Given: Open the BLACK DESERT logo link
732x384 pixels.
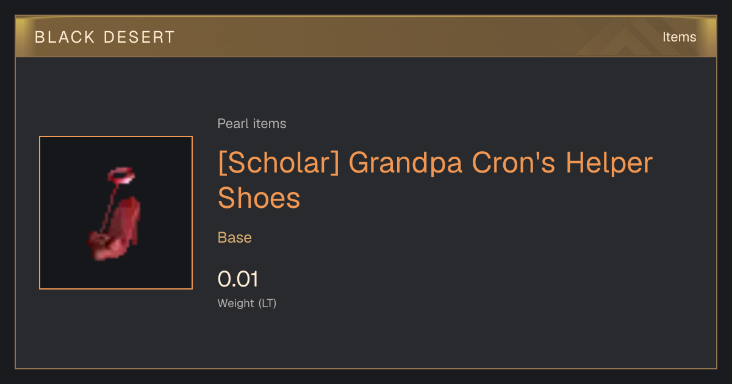Looking at the screenshot, I should [105, 37].
